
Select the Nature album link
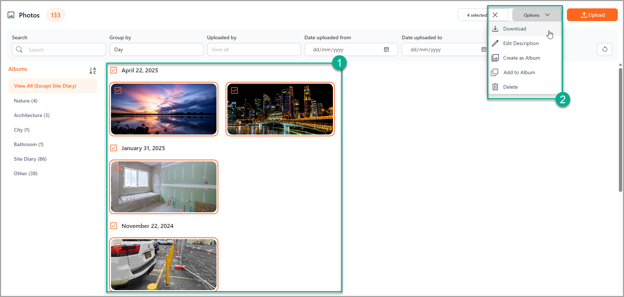point(25,101)
